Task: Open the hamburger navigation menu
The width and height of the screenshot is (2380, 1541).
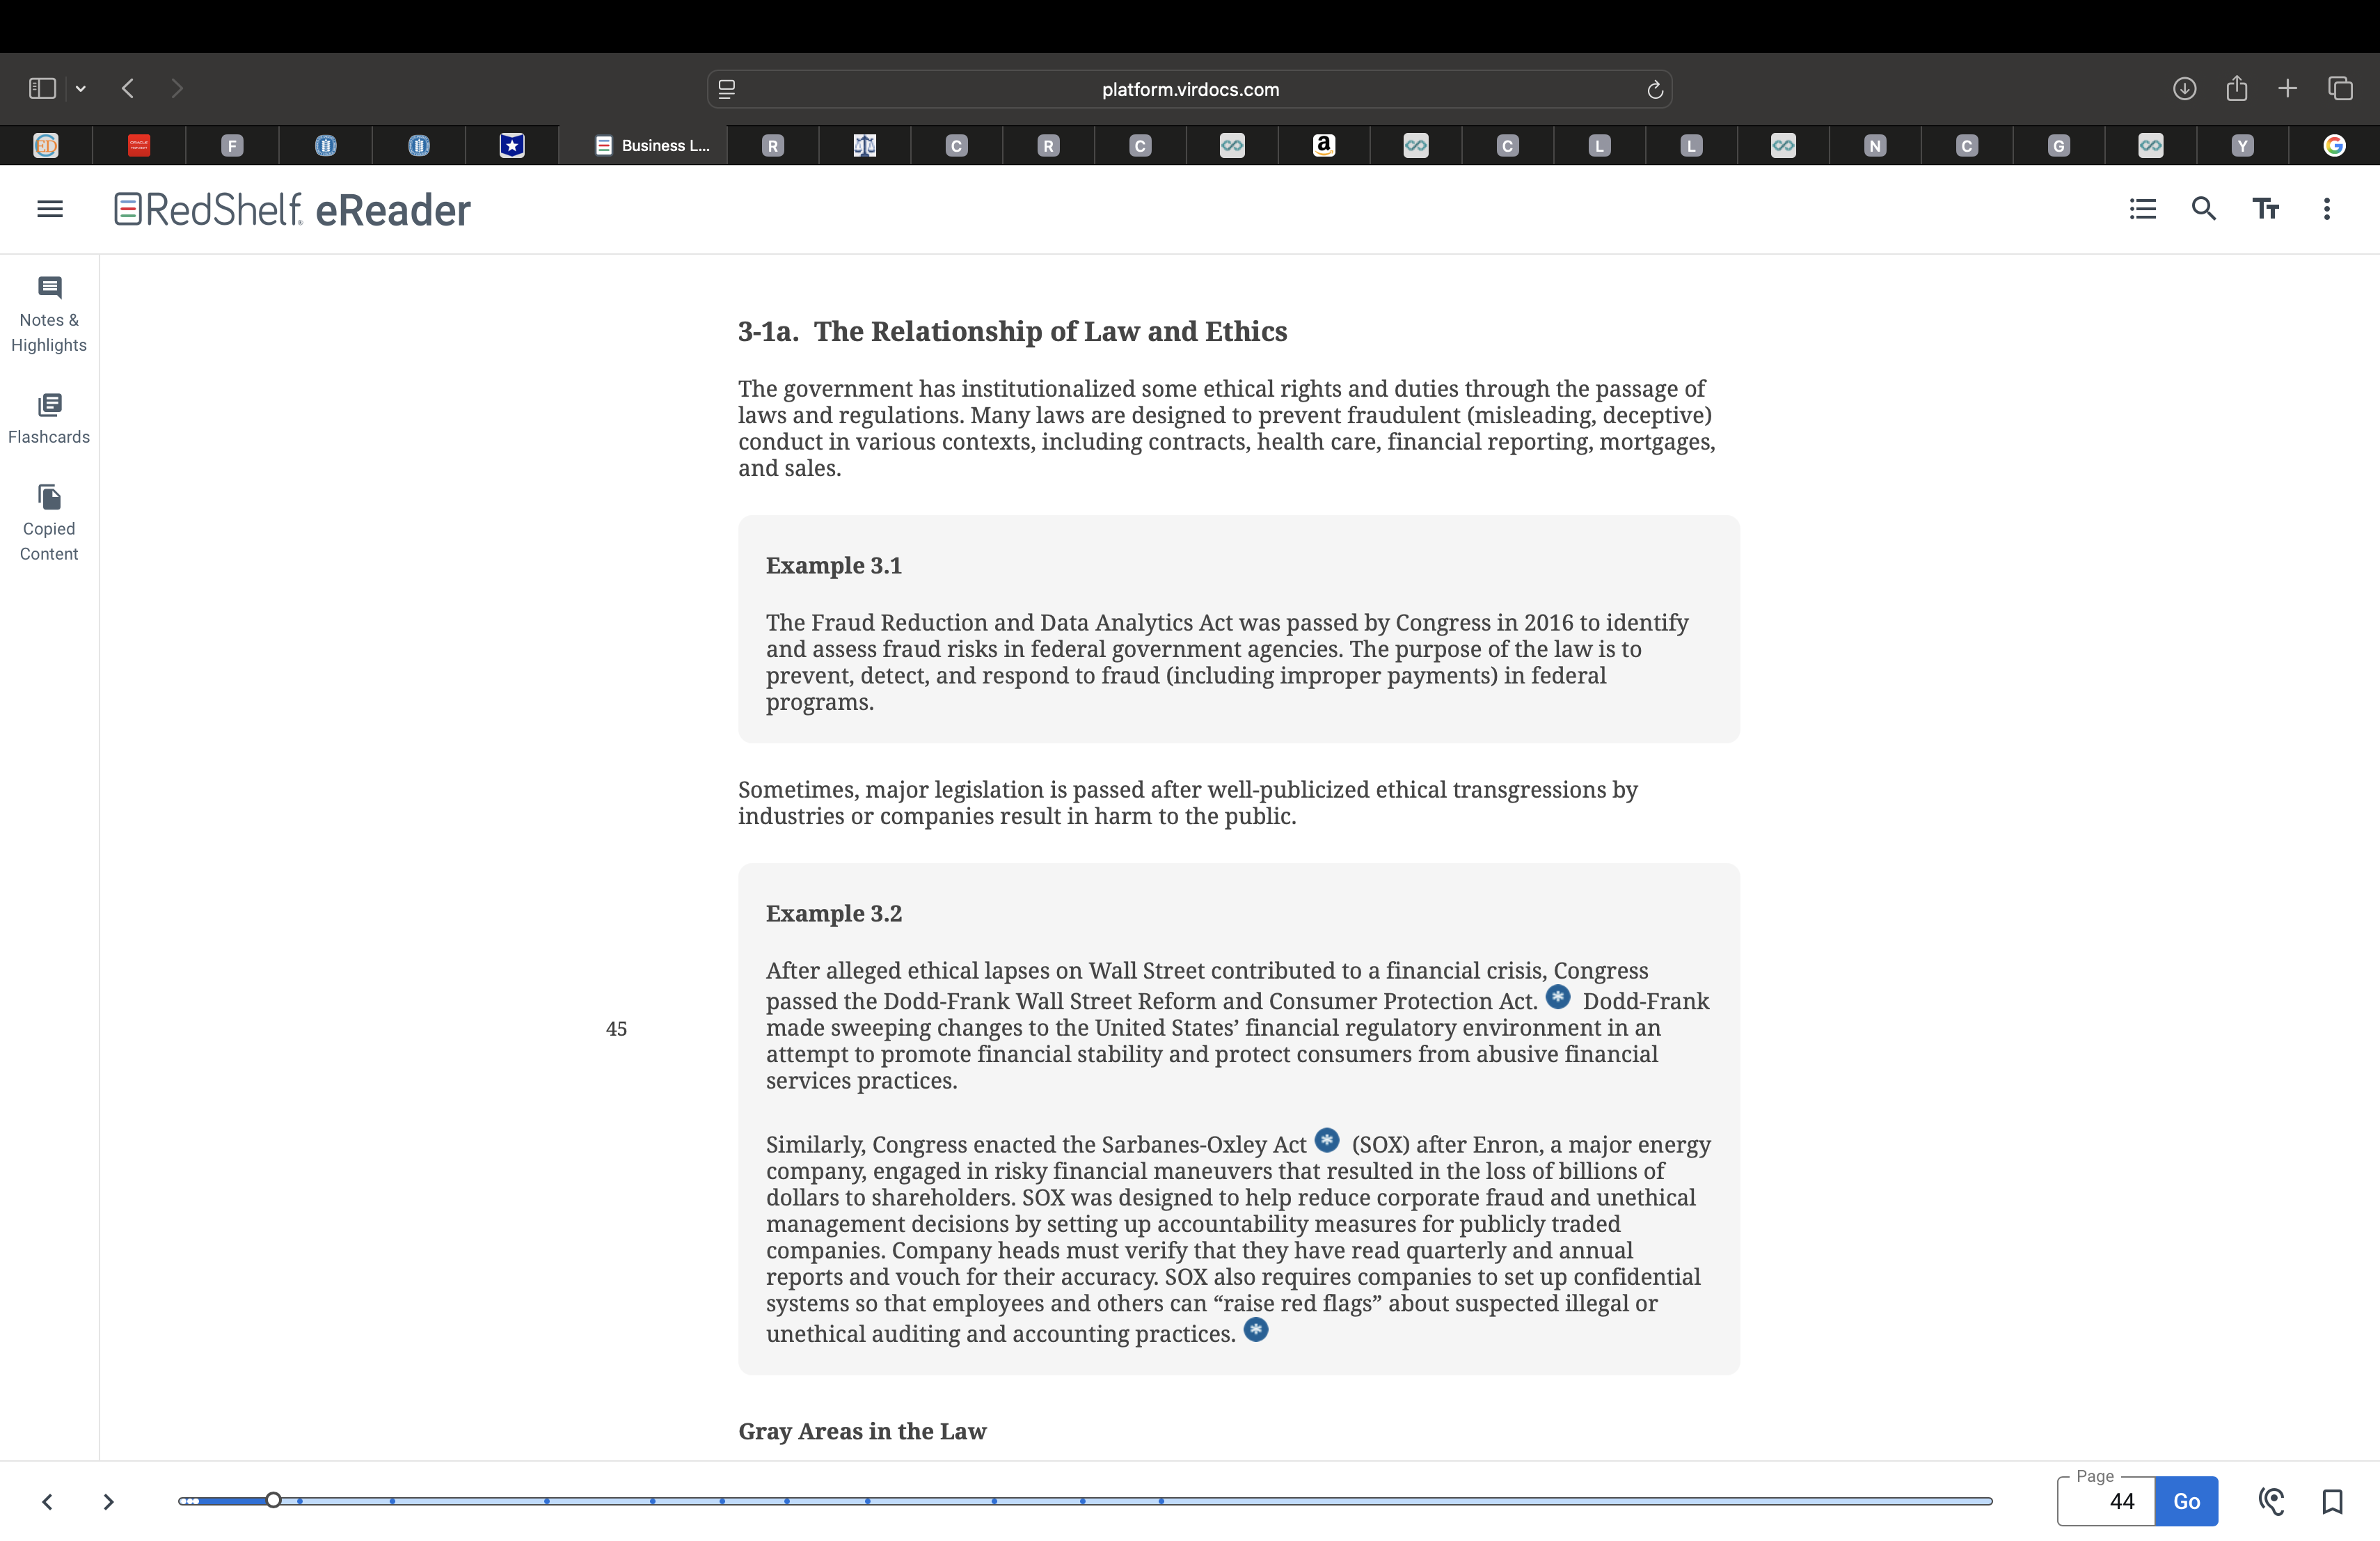Action: (x=50, y=209)
